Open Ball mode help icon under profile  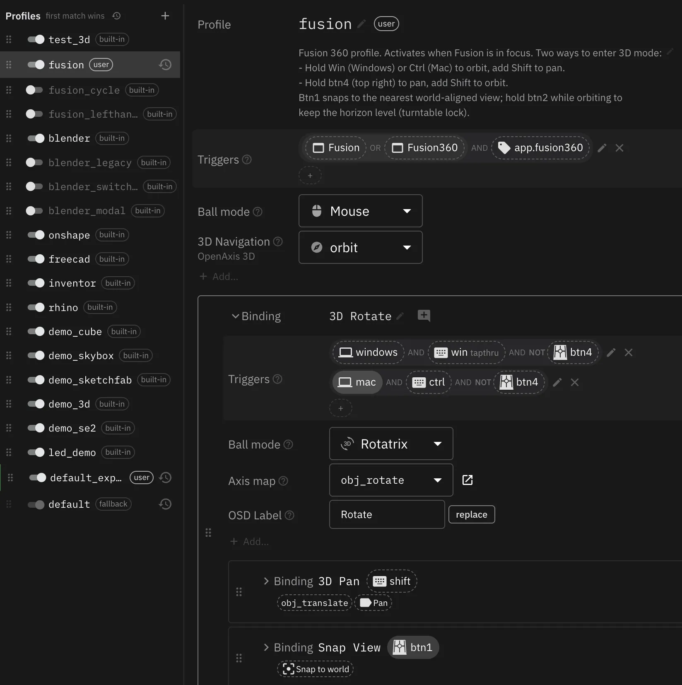pyautogui.click(x=258, y=212)
